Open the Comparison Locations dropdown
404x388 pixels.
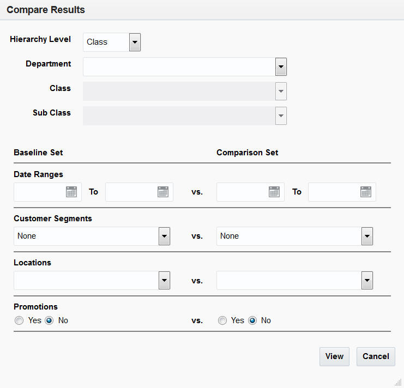pyautogui.click(x=367, y=281)
